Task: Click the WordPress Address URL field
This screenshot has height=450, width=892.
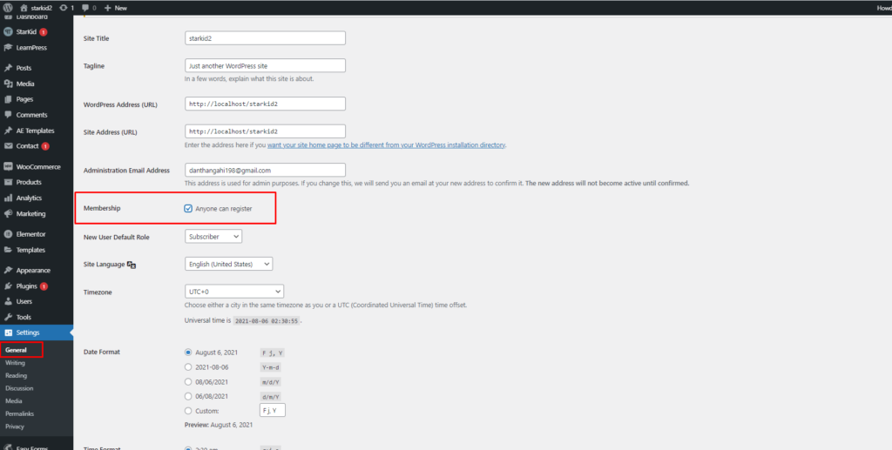Action: [x=265, y=104]
